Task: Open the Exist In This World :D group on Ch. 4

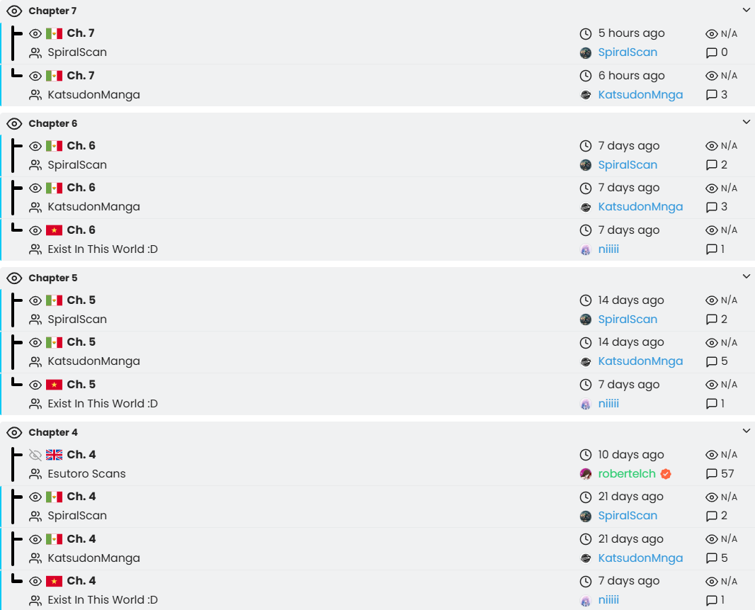Action: pyautogui.click(x=103, y=600)
